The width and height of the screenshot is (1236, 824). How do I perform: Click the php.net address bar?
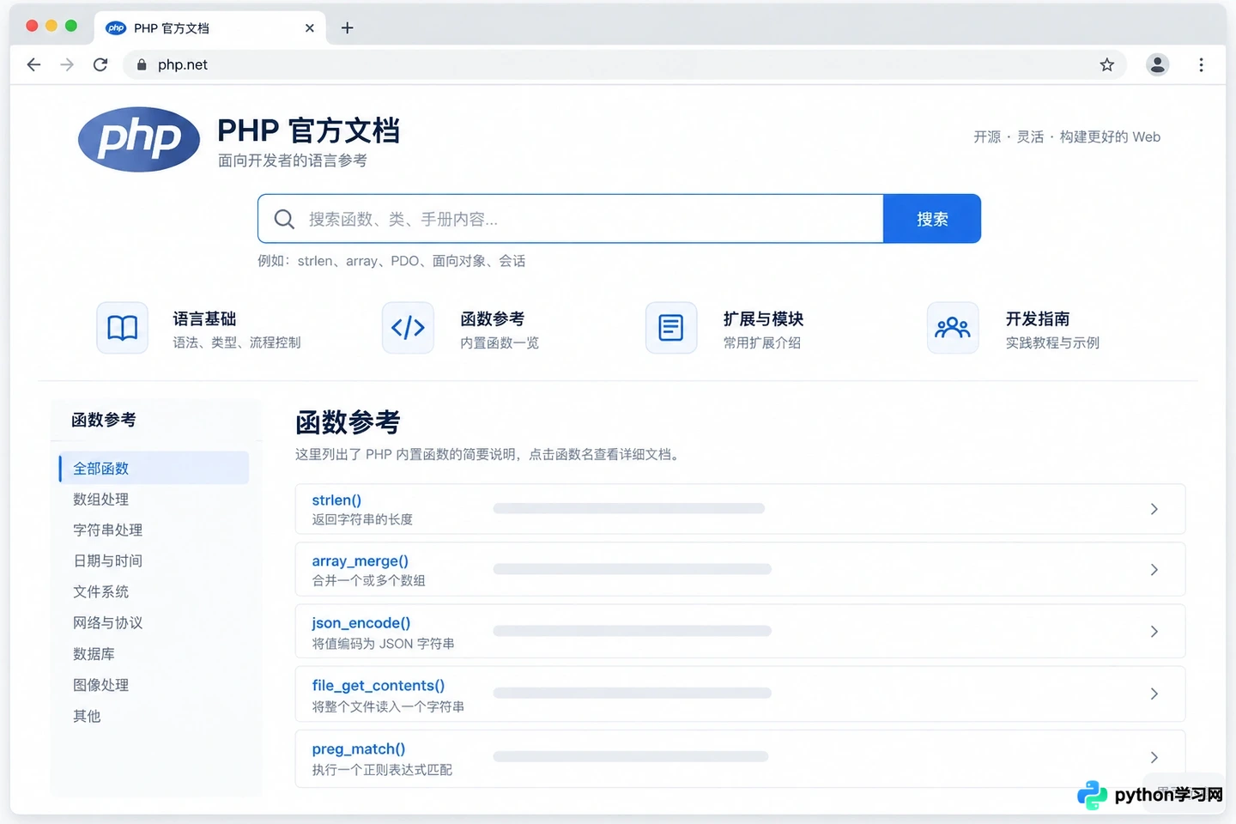pyautogui.click(x=627, y=64)
